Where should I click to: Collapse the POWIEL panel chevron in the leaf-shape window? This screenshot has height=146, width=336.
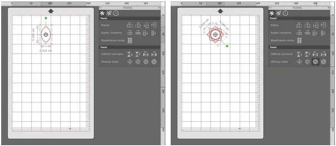coord(101,8)
